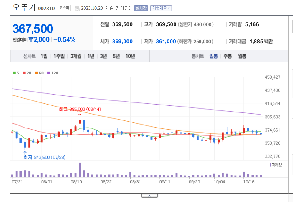293x202 pixels.
Task: Click the 최고 395,000 (08/14) annotation
Action: click(80, 109)
